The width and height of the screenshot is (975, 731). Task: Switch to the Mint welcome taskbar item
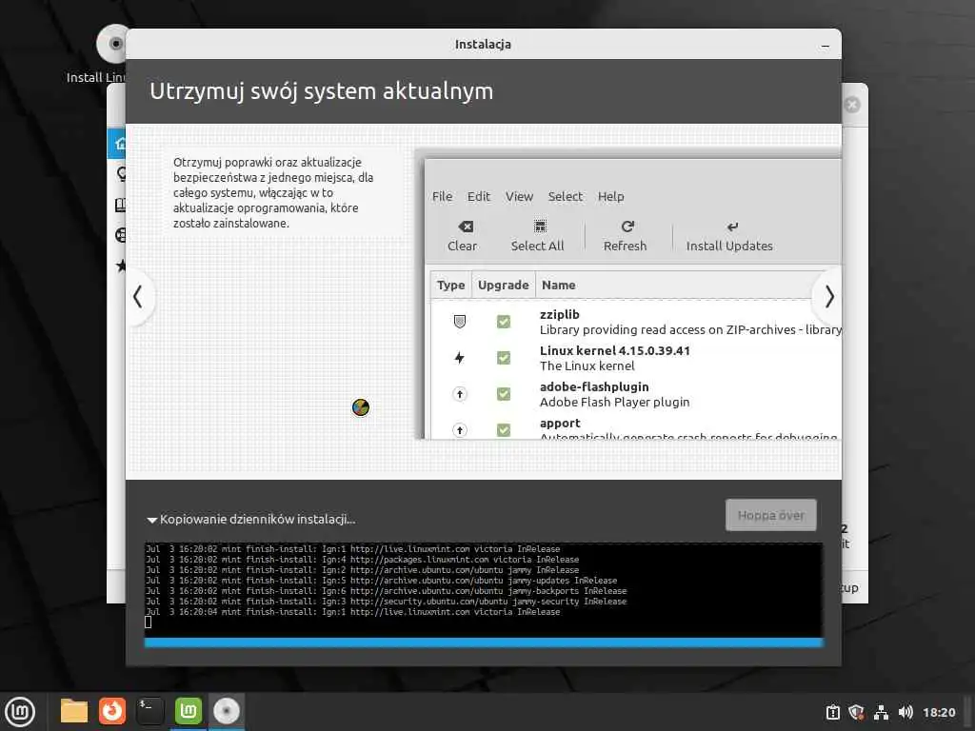click(x=189, y=712)
